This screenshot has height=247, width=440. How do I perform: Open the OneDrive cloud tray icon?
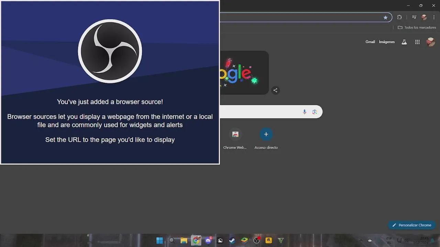(370, 240)
